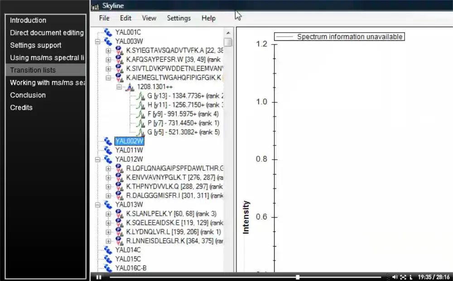Open the View menu
This screenshot has width=453, height=281.
pyautogui.click(x=149, y=18)
